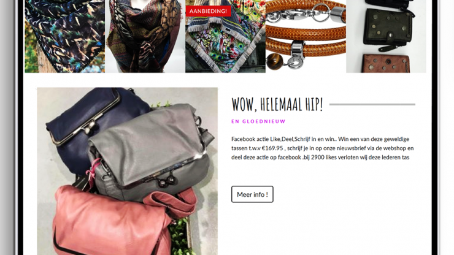
Task: Open the orange leather bracelet product
Action: [306, 36]
